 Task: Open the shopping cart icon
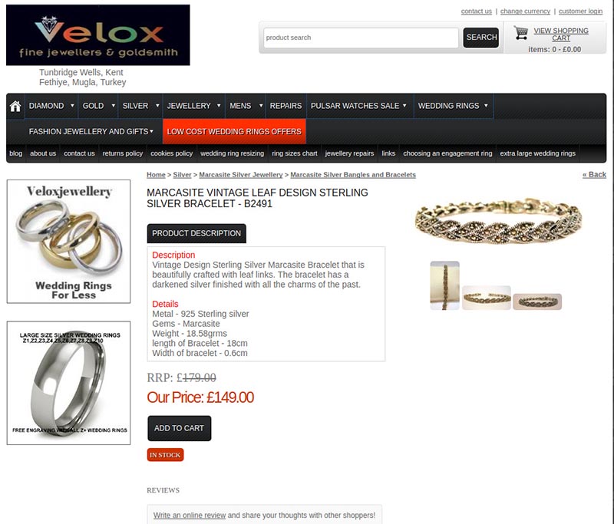521,33
